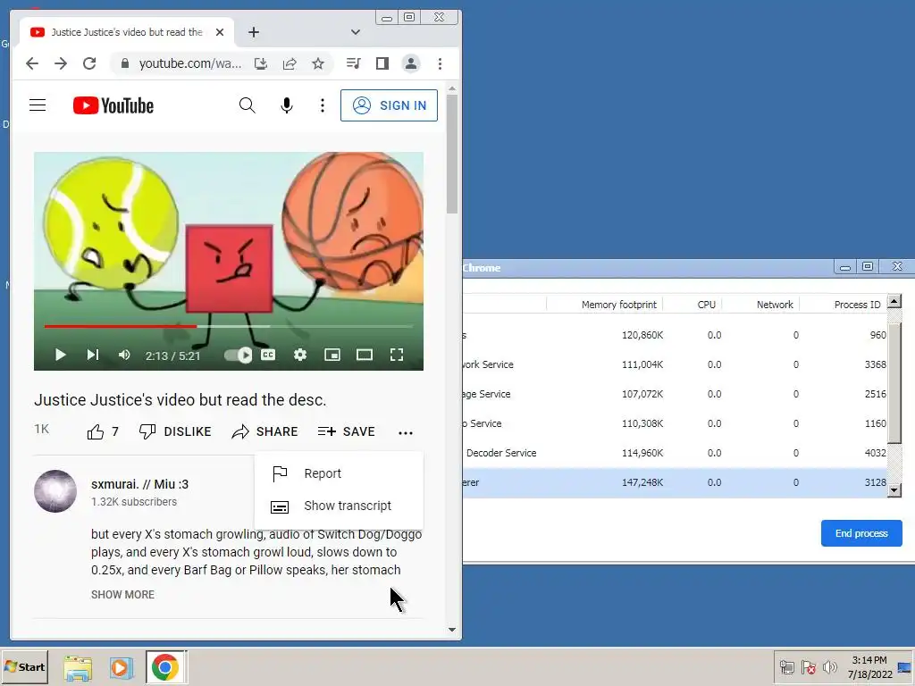
Task: Sort by Network column header
Action: [775, 305]
